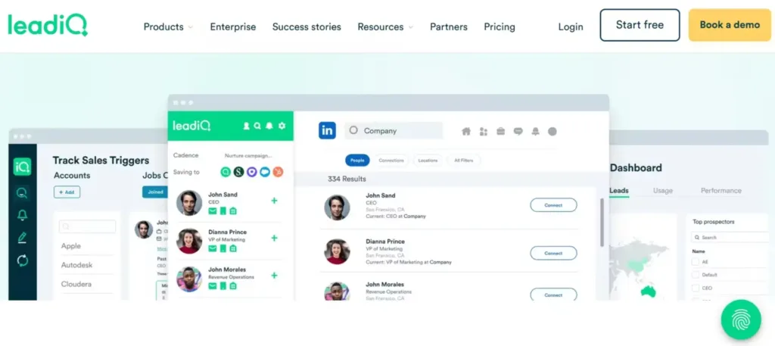
Task: Enable the CEO checkbox in Top prospectors
Action: (x=696, y=288)
